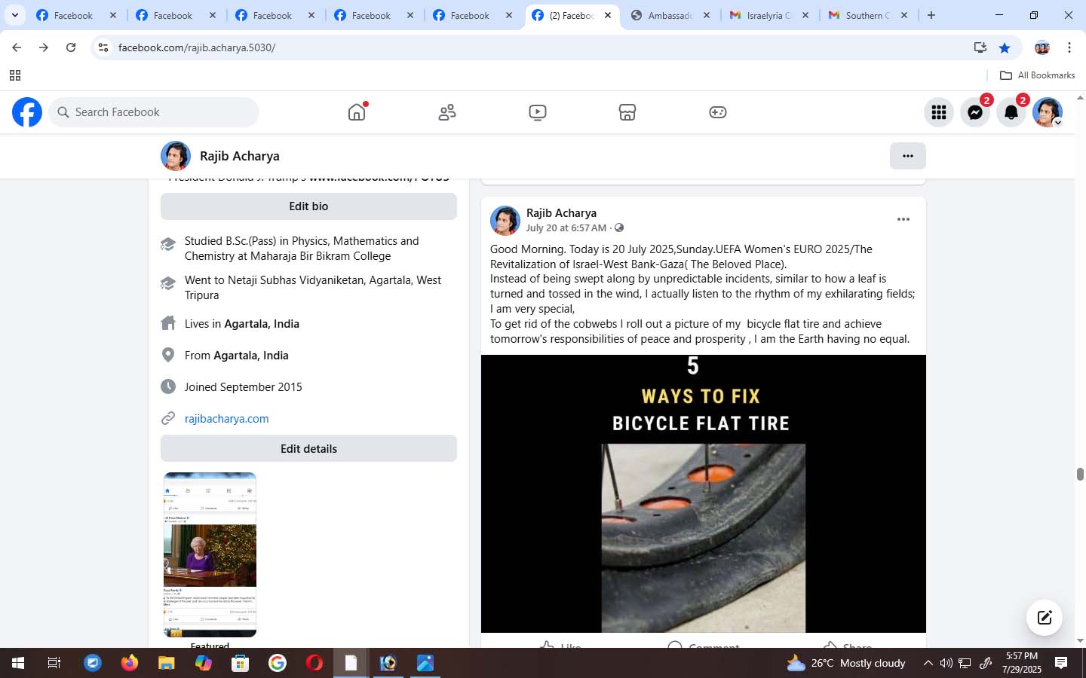Click the Facebook logo
Screen dimensions: 1086x678
27,112
